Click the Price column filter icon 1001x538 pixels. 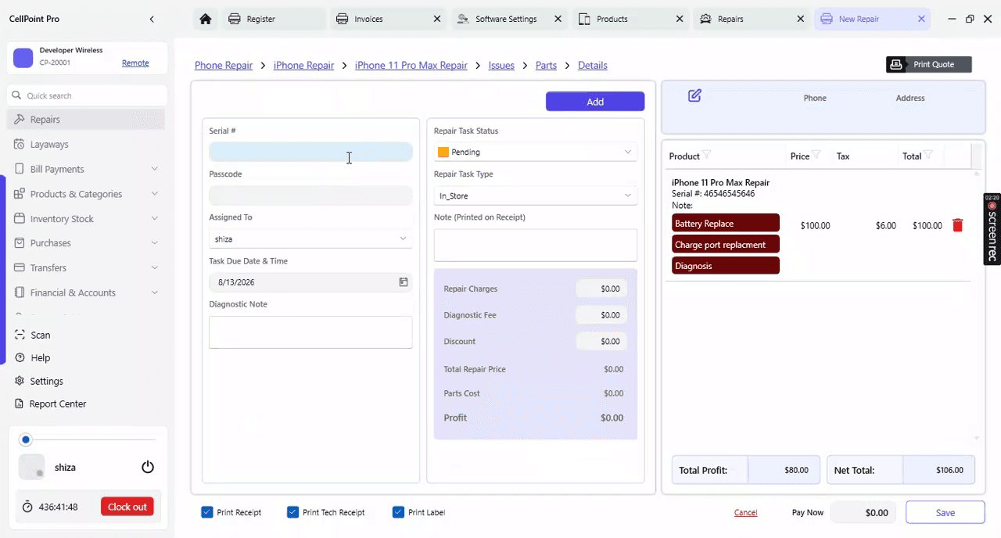tap(816, 155)
